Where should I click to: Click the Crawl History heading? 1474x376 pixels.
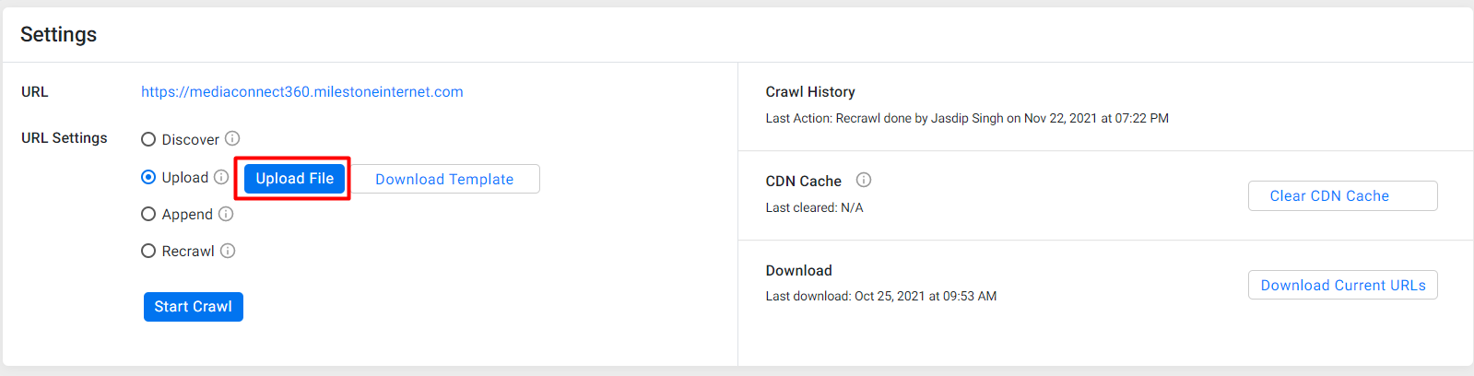click(810, 92)
